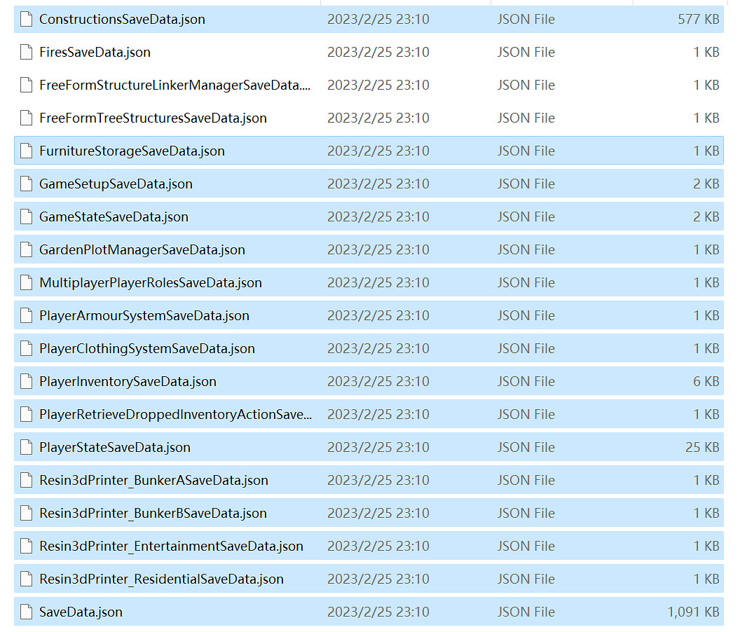
Task: Click the PlayerInventorySaveData.json file icon
Action: click(x=27, y=382)
